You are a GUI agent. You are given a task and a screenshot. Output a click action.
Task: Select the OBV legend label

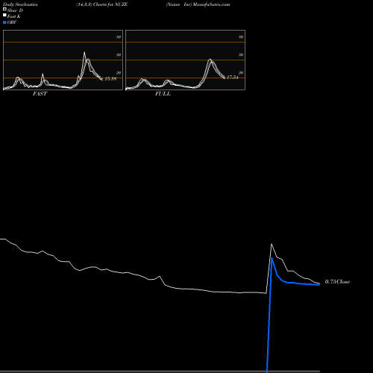coord(12,22)
